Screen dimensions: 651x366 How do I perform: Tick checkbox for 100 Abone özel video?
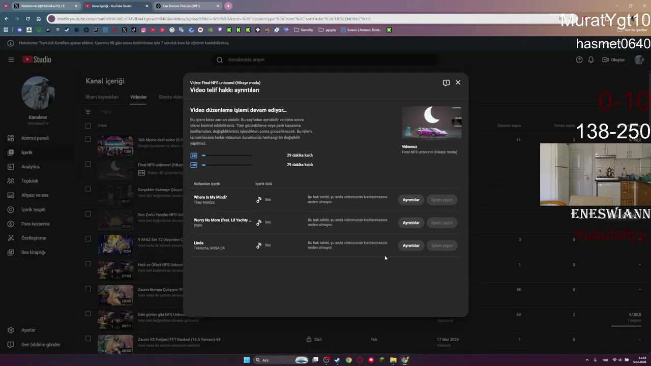pos(88,139)
